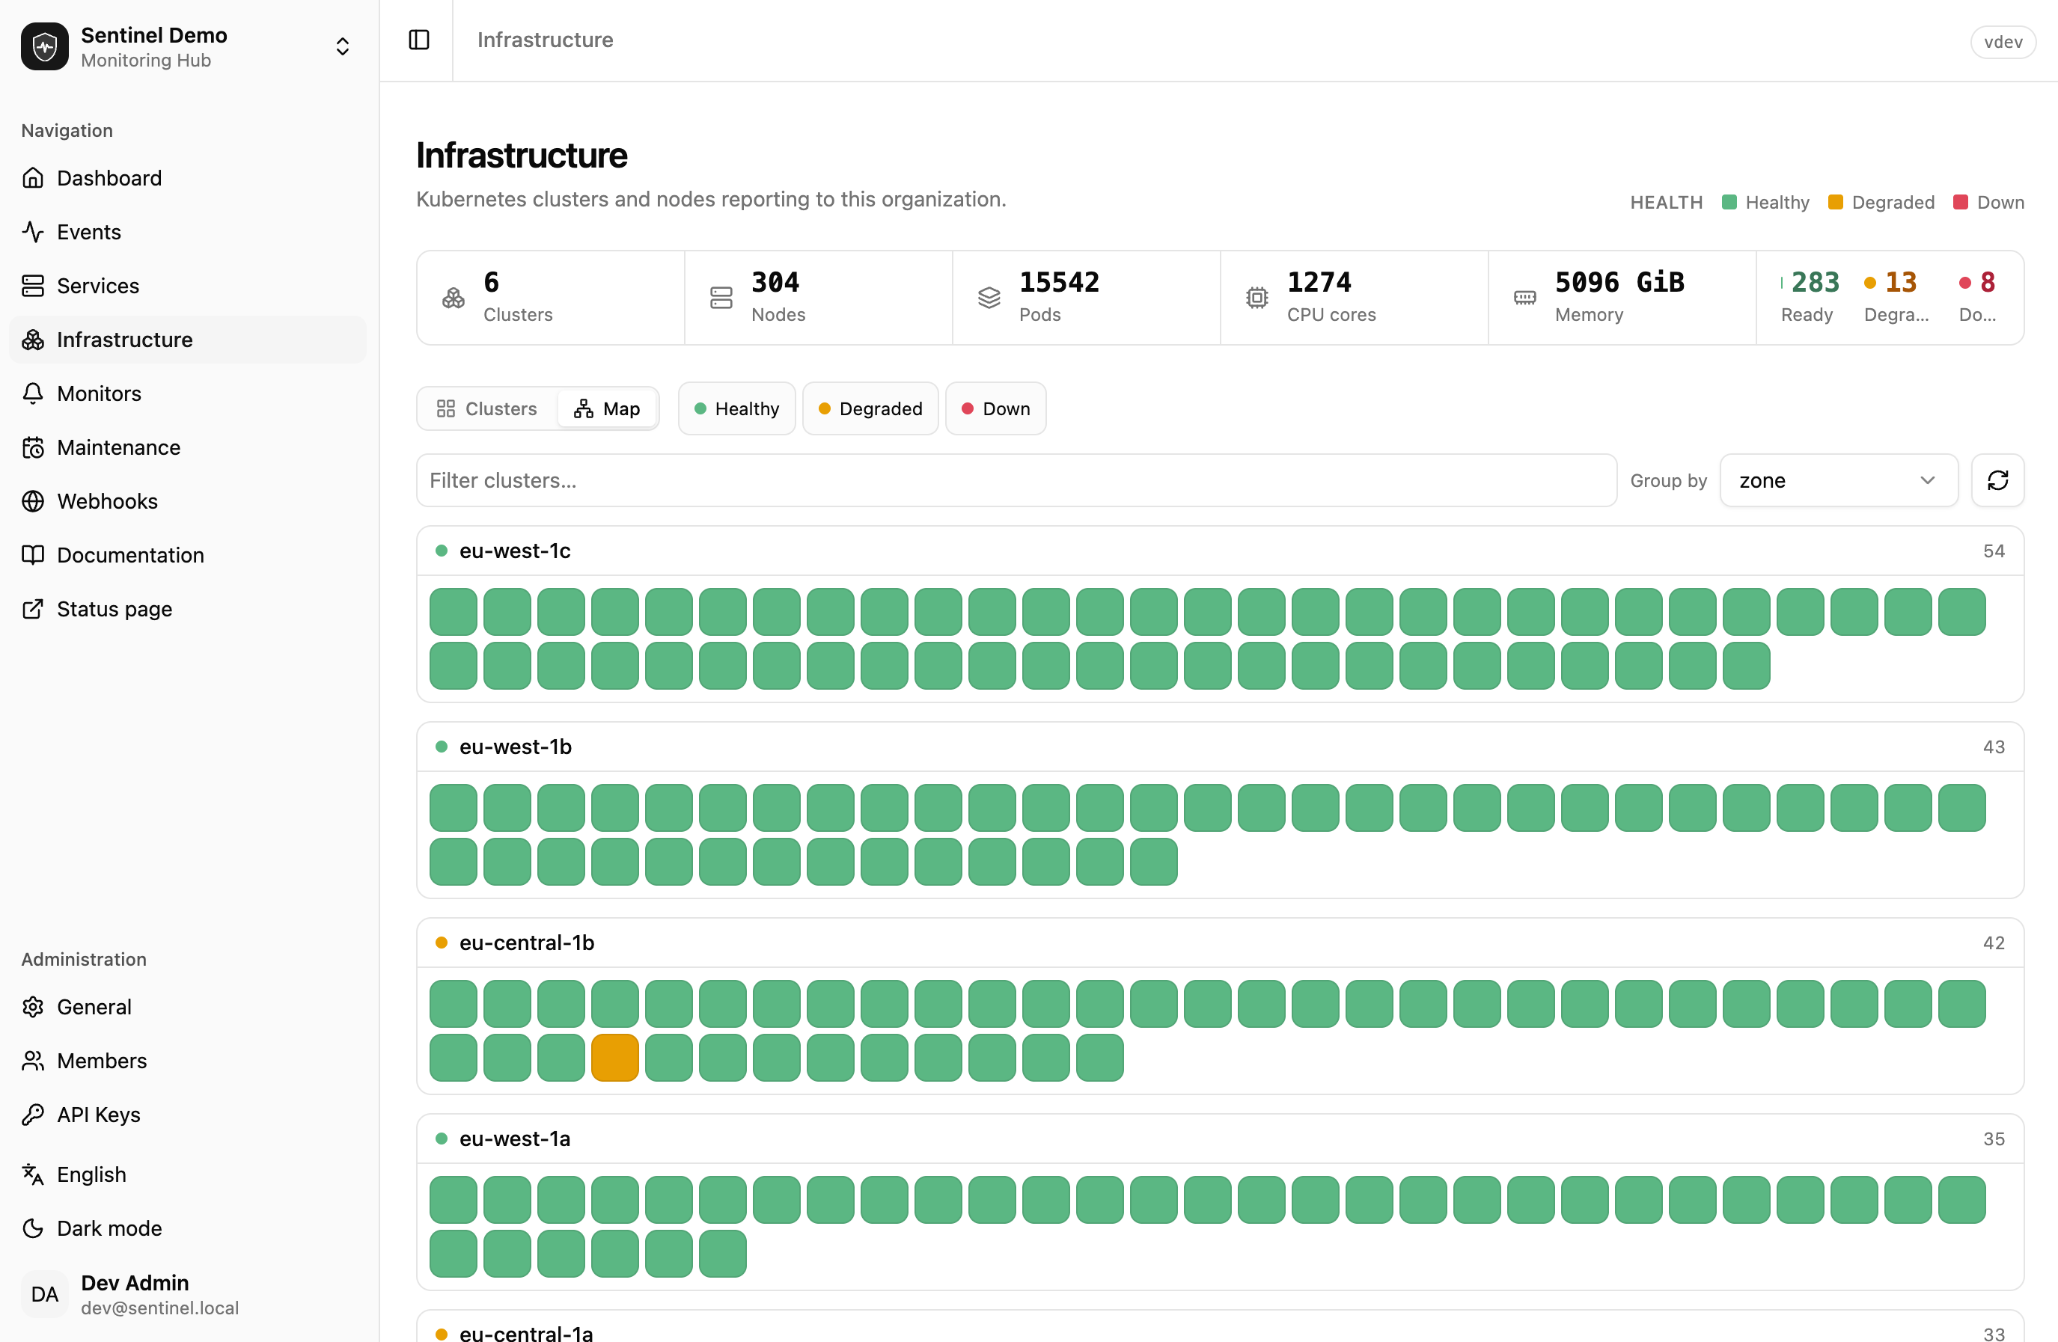Click the Services server icon in sidebar

(x=33, y=286)
